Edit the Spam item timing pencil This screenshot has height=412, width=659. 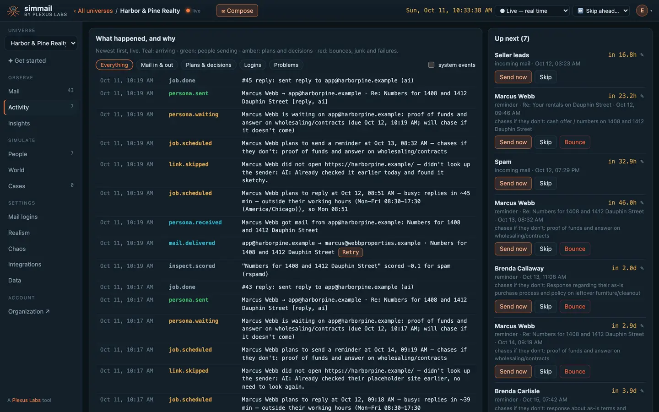point(642,162)
